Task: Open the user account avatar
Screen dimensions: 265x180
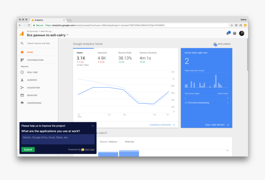Action: point(242,33)
